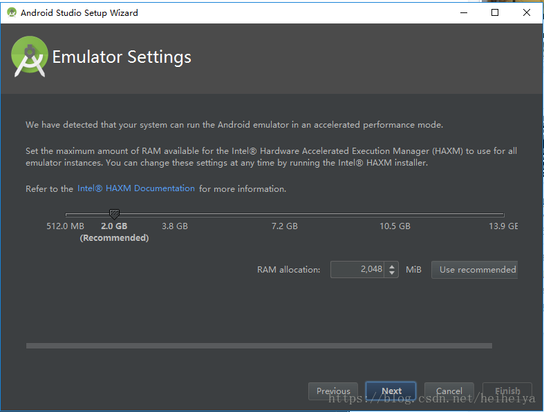The width and height of the screenshot is (544, 412).
Task: Close the Setup Wizard window
Action: pos(526,13)
